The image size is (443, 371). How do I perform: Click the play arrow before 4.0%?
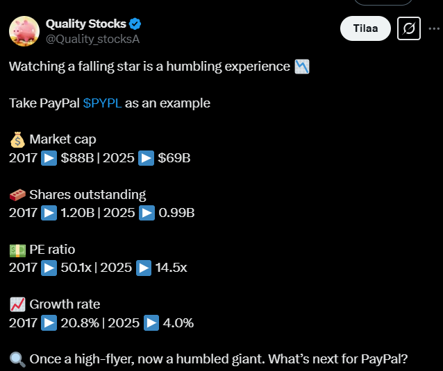click(151, 322)
